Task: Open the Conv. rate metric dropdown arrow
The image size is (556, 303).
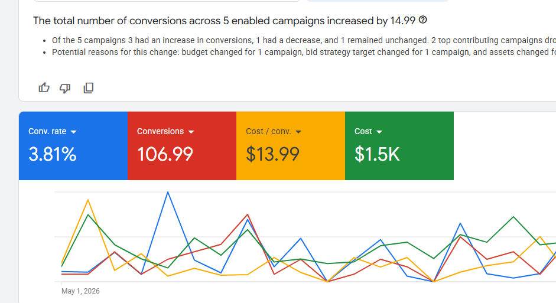Action: [x=73, y=132]
